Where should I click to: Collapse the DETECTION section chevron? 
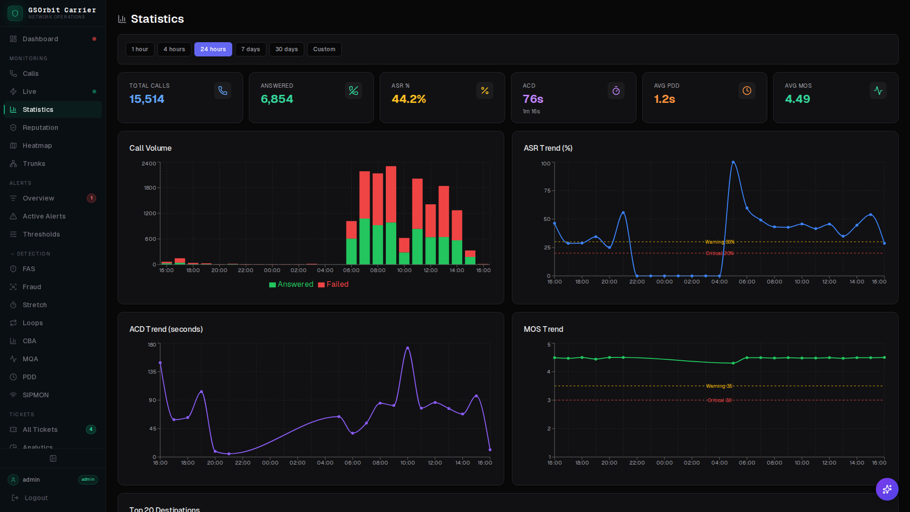(12, 254)
